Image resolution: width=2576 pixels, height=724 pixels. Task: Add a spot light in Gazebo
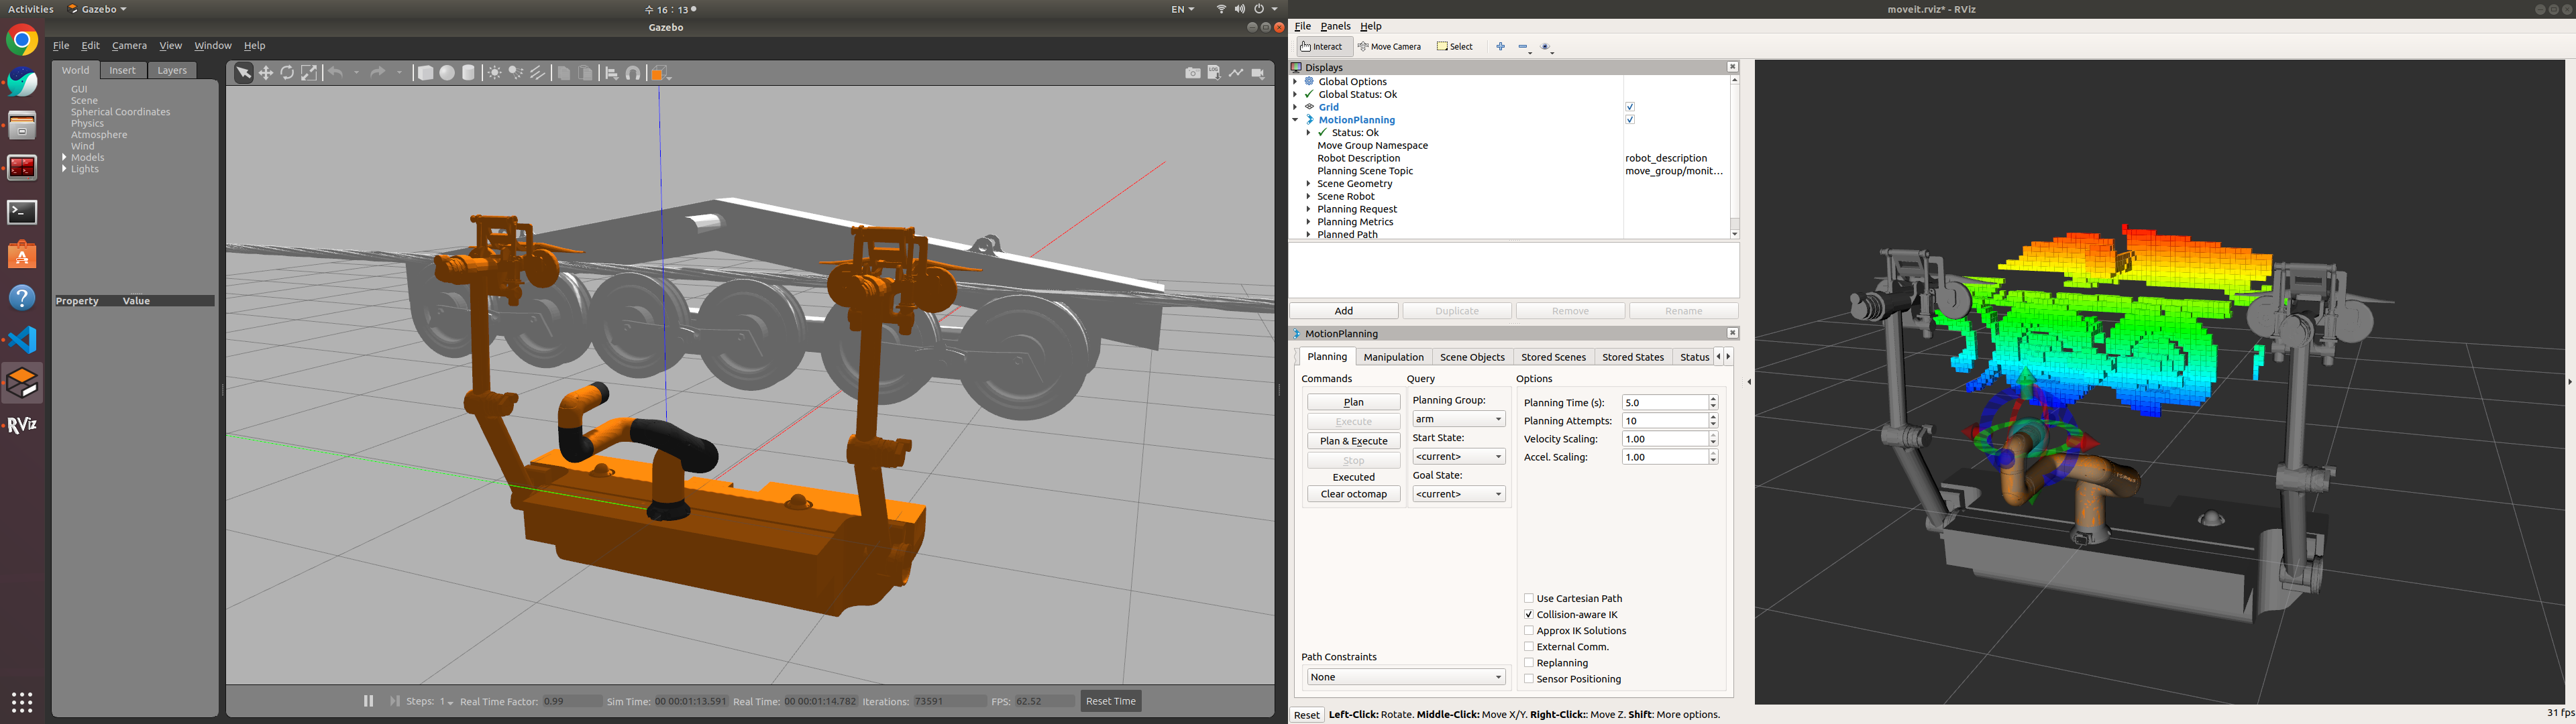[x=516, y=73]
